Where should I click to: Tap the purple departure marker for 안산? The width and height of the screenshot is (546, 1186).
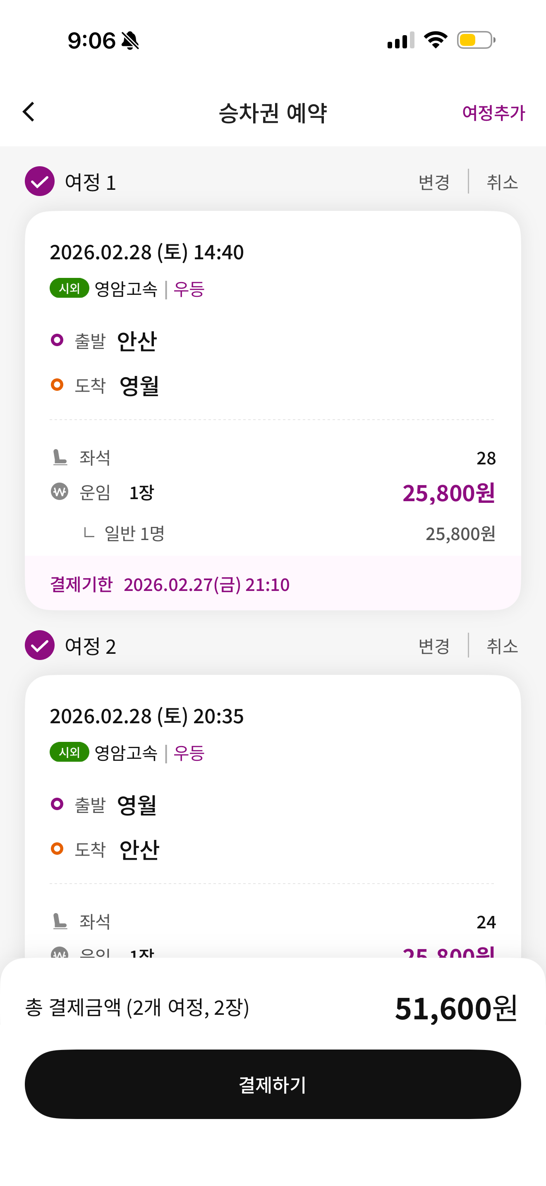[x=57, y=340]
